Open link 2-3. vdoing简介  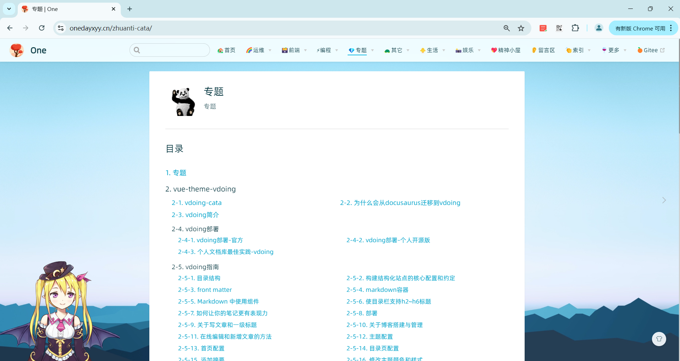click(x=195, y=215)
